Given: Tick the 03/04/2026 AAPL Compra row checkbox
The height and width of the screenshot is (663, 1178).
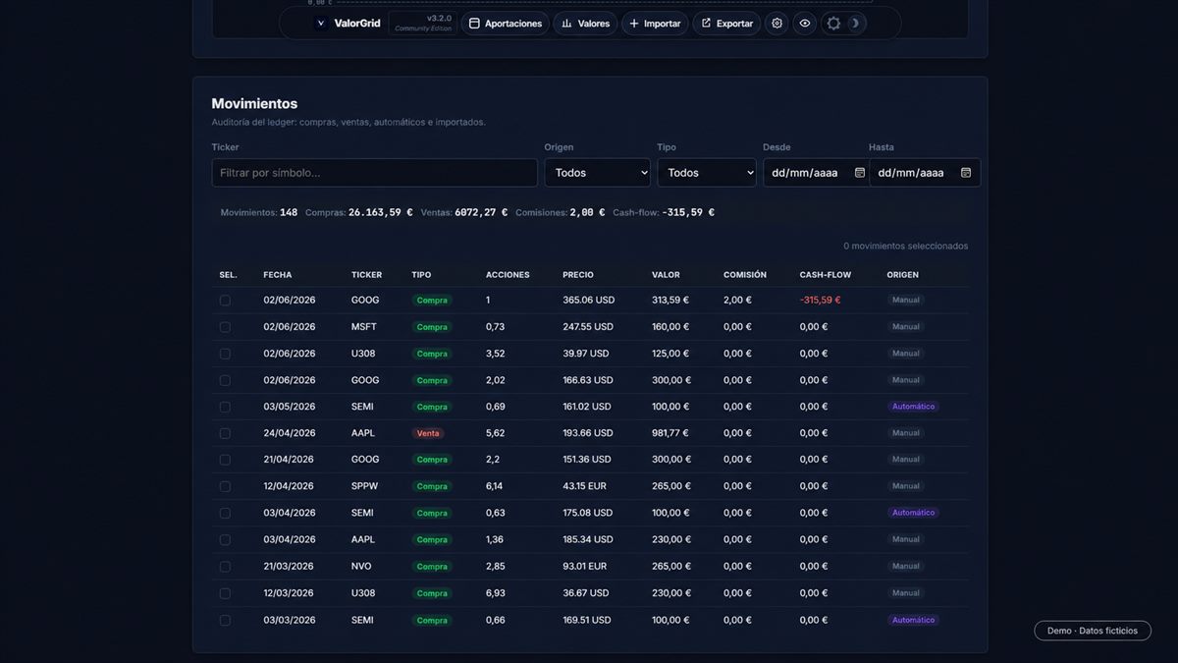Looking at the screenshot, I should pos(225,539).
